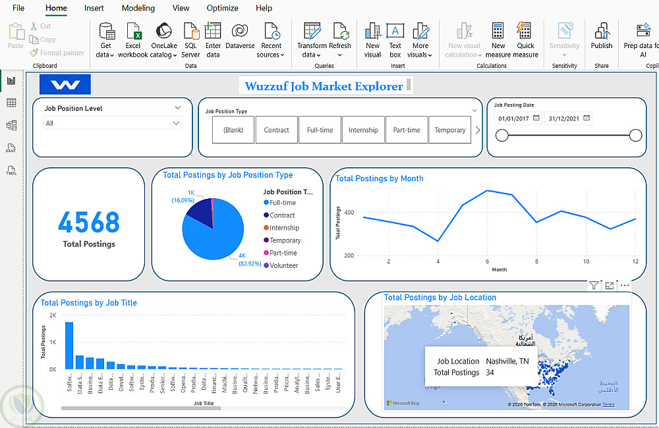Image resolution: width=659 pixels, height=428 pixels.
Task: Insert a Text box
Action: coord(395,40)
